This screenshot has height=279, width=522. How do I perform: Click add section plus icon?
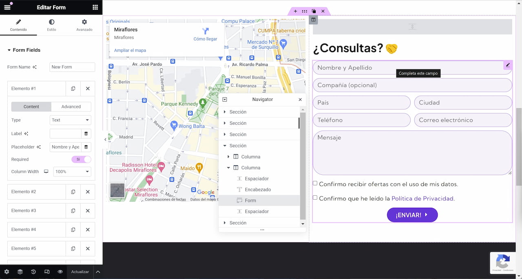[295, 11]
